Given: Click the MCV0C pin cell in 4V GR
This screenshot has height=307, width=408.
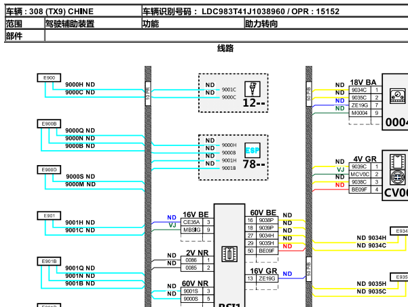Looking at the screenshot, I should point(360,174).
